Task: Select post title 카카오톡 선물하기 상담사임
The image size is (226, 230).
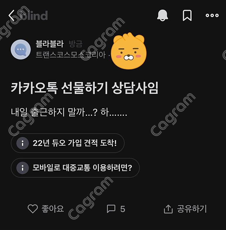Action: coord(84,88)
